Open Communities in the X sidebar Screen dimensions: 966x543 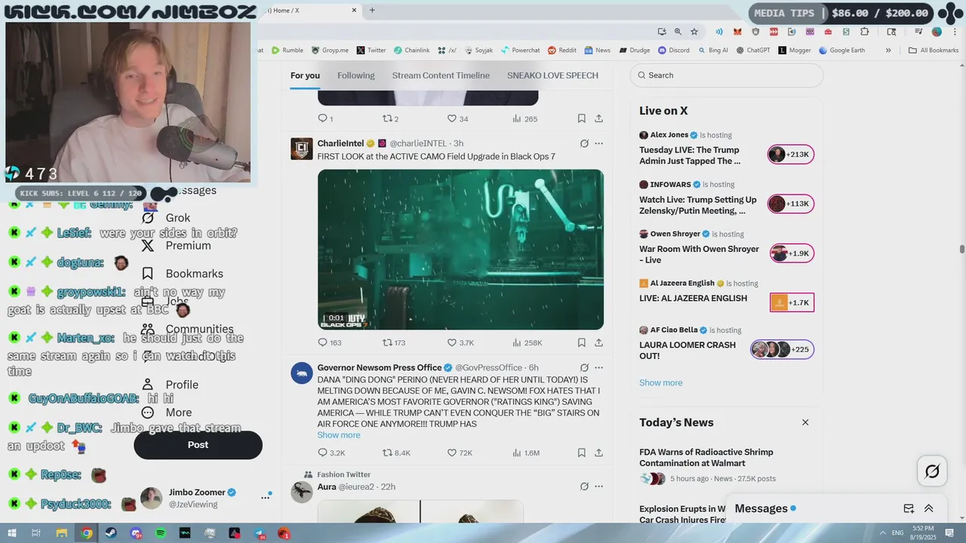(188, 329)
